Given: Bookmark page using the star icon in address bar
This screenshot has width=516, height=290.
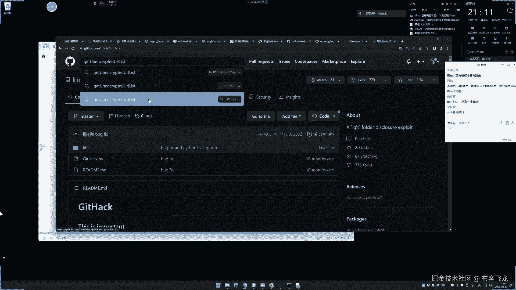Looking at the screenshot, I should click(427, 48).
